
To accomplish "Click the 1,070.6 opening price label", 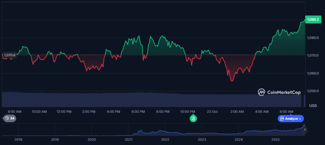I will coord(10,55).
